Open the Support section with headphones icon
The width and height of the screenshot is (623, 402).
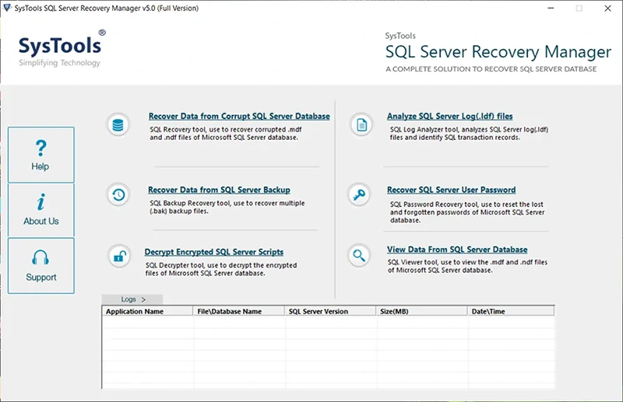(x=41, y=265)
